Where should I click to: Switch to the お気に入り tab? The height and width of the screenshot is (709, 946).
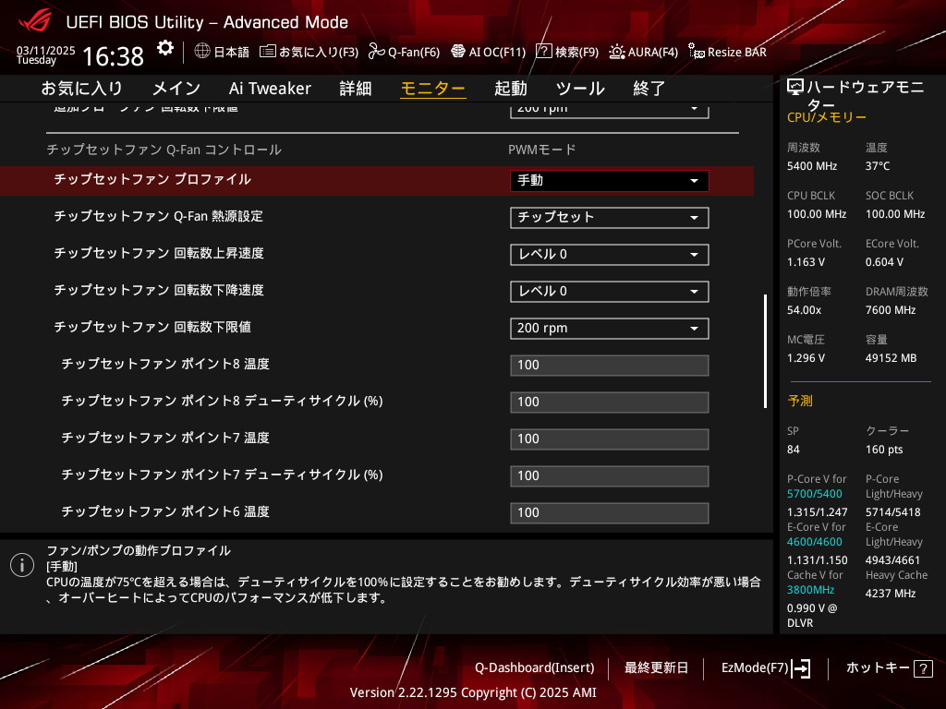point(81,89)
